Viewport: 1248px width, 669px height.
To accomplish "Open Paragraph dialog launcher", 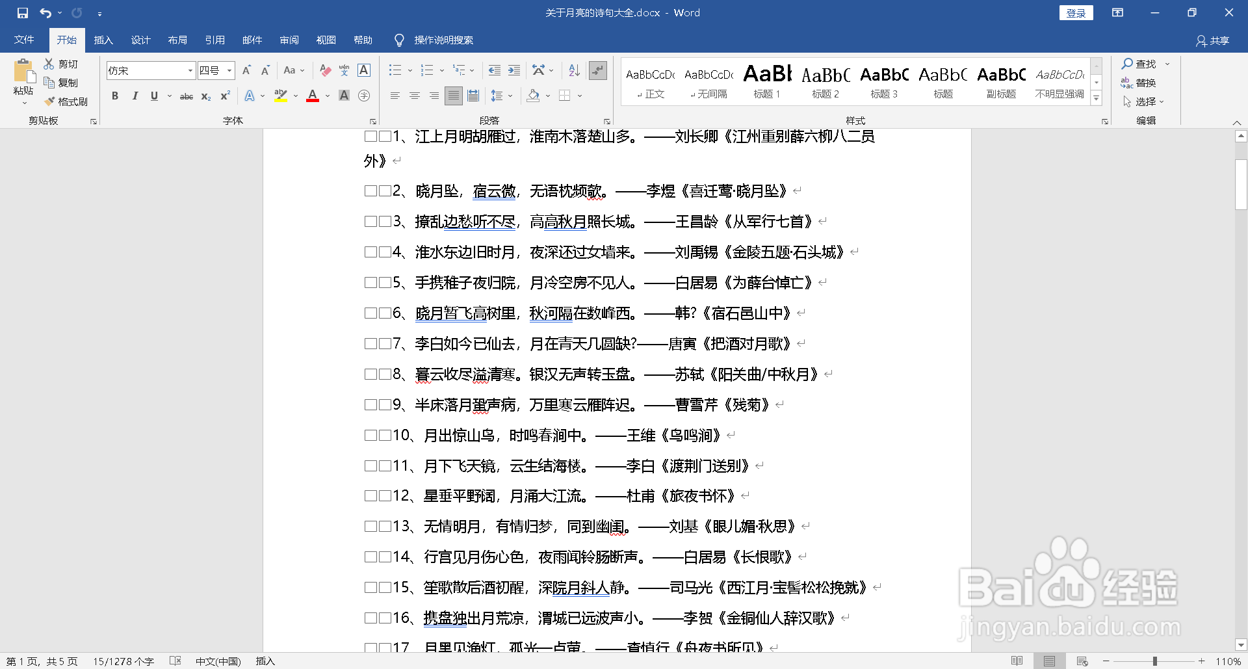I will 606,122.
